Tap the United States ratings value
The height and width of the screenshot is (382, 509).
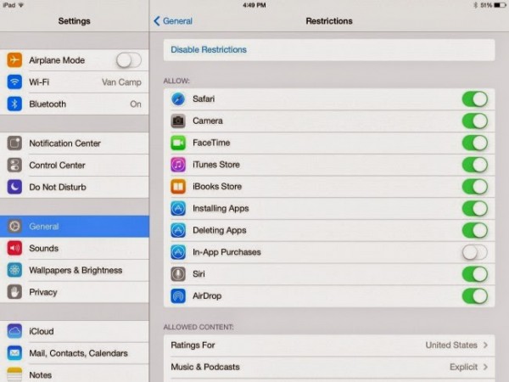pyautogui.click(x=451, y=345)
